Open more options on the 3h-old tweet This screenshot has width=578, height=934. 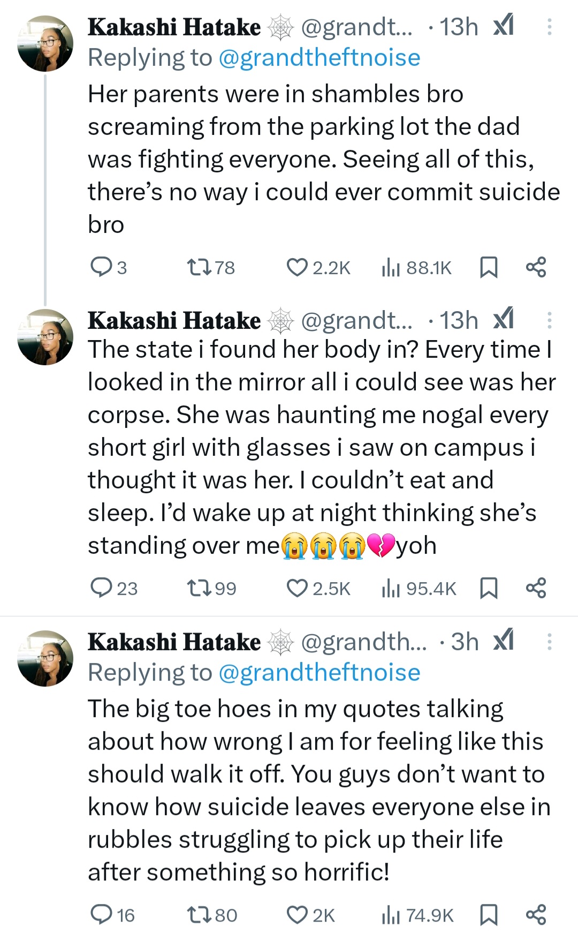549,642
